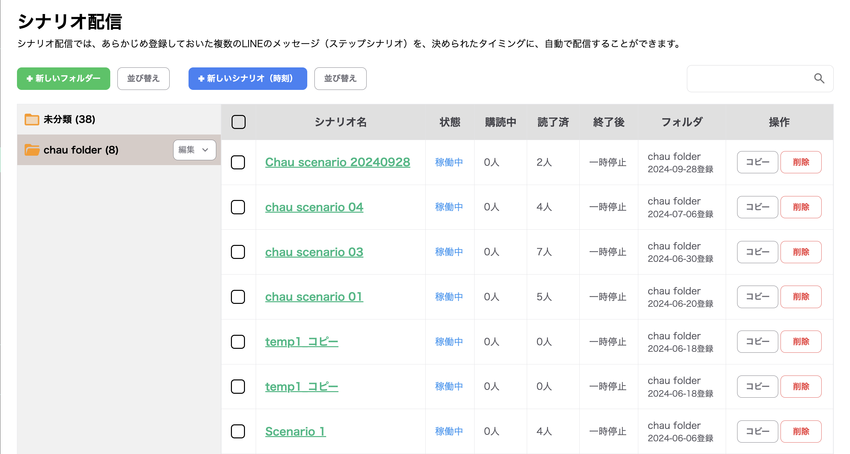Delete the Scenario 1 row
Viewport: 850px width, 454px height.
pos(801,431)
